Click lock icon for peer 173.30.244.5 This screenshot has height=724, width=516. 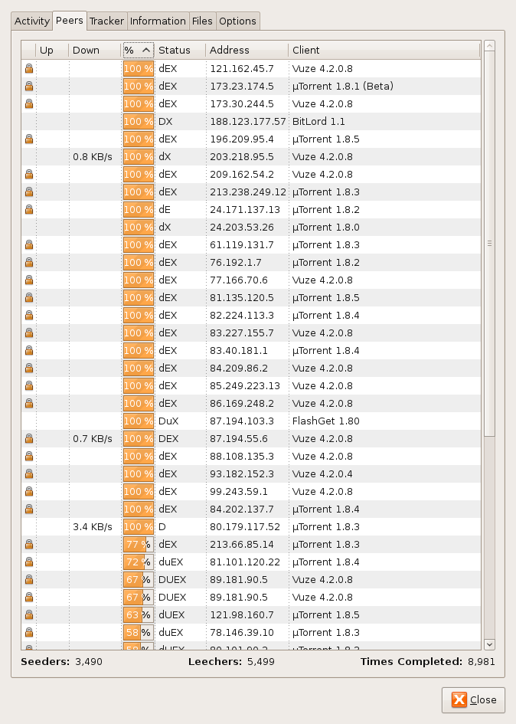click(x=29, y=104)
